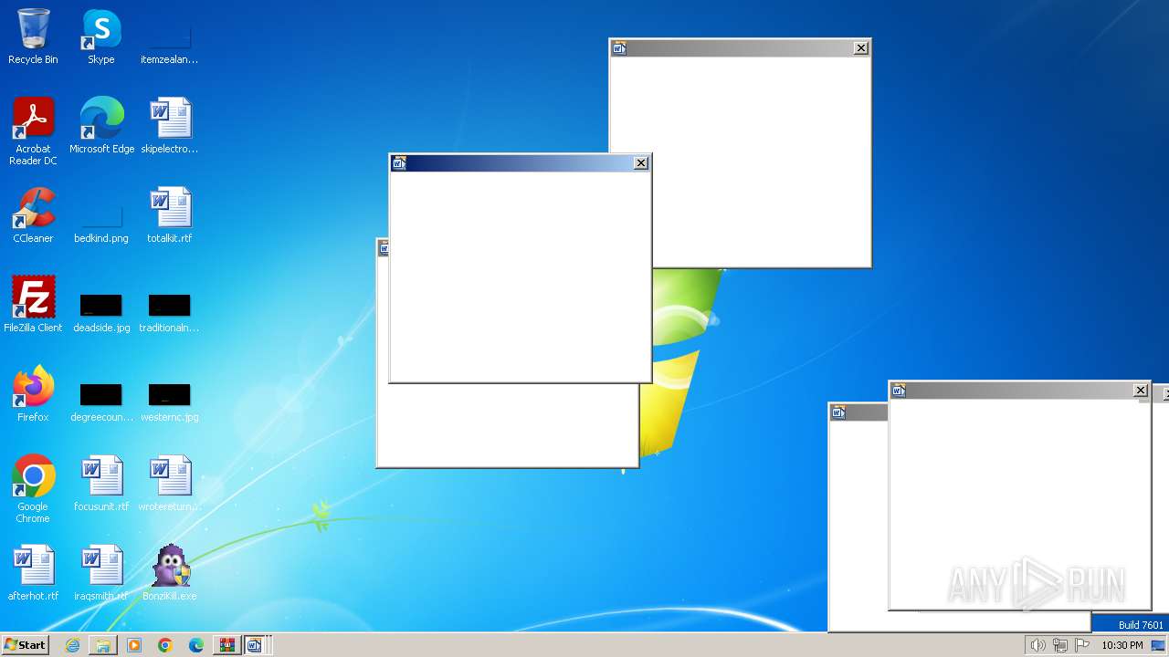Open Windows Explorer from the taskbar
1169x657 pixels.
(103, 645)
